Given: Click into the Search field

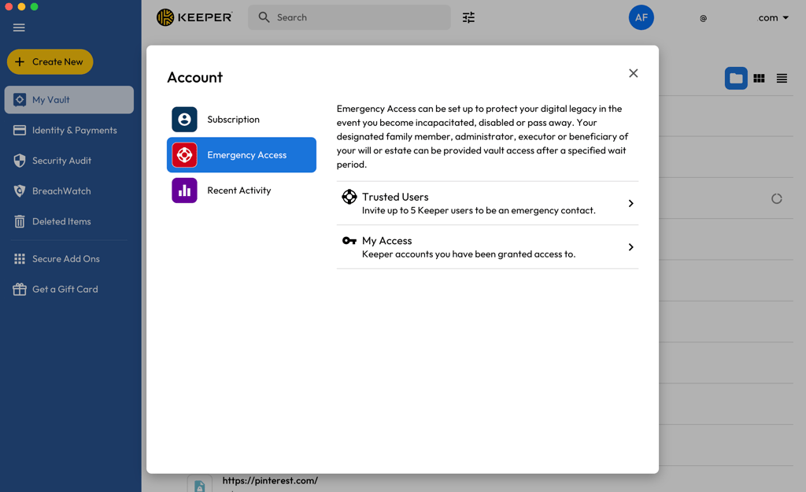Looking at the screenshot, I should click(x=349, y=17).
